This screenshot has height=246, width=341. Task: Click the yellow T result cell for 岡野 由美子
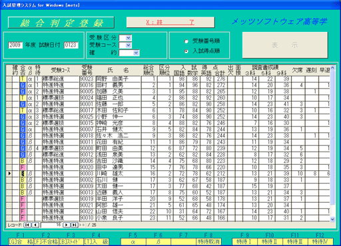(23, 79)
